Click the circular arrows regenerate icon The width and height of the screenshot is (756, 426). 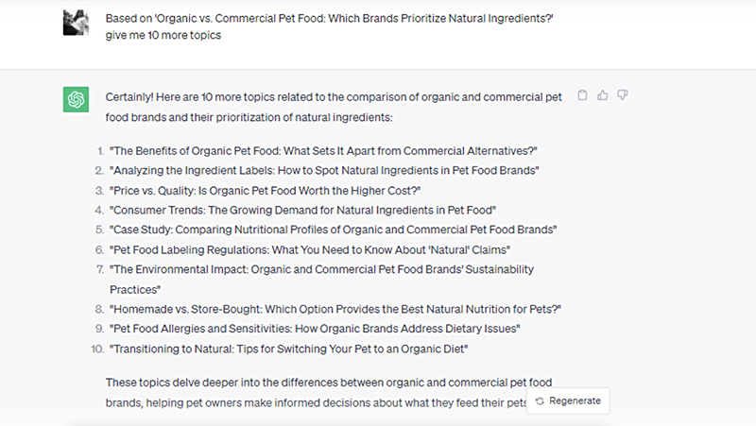540,400
